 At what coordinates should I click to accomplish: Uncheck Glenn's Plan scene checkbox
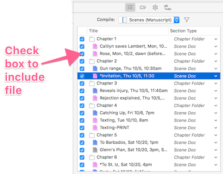(82, 150)
